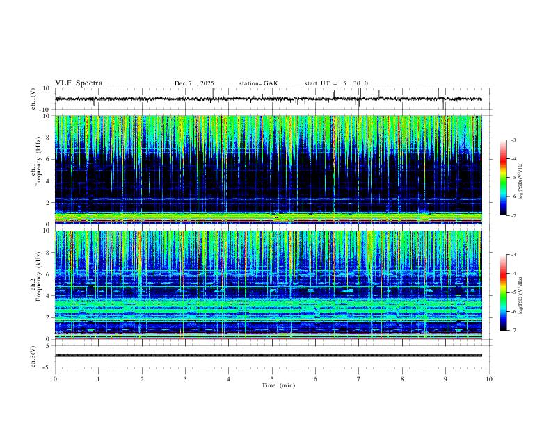
Task: Click the ch.2 color scale bar
Action: click(x=504, y=292)
